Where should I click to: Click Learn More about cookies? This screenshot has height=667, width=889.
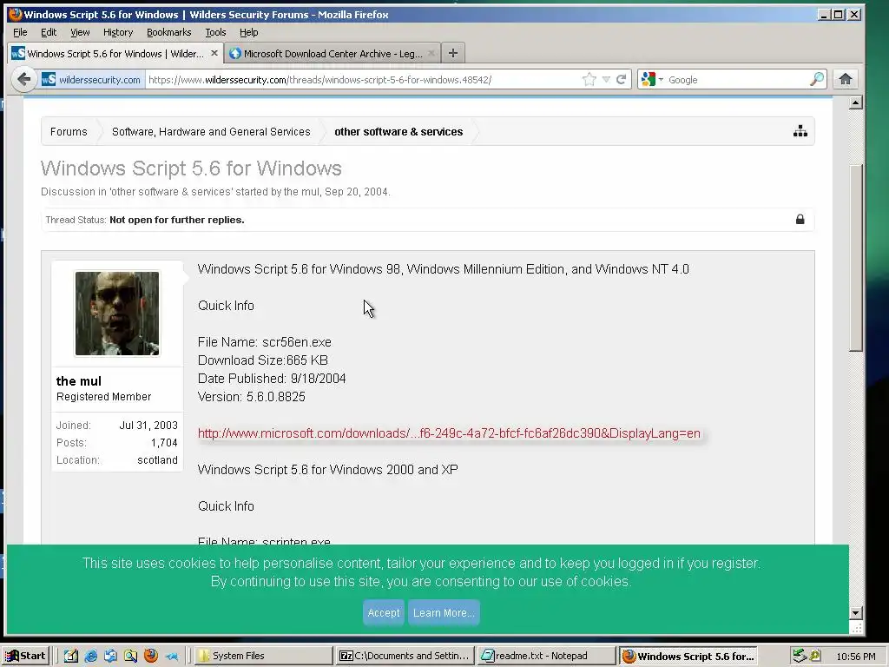pyautogui.click(x=444, y=612)
